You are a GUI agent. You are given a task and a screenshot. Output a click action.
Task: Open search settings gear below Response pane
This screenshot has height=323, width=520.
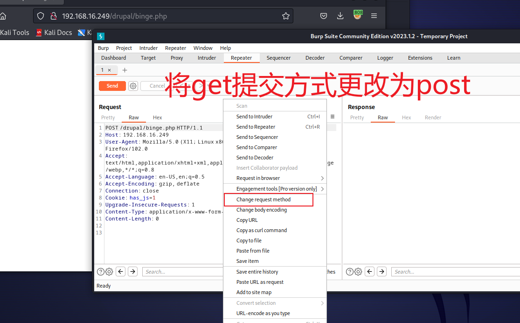(358, 272)
